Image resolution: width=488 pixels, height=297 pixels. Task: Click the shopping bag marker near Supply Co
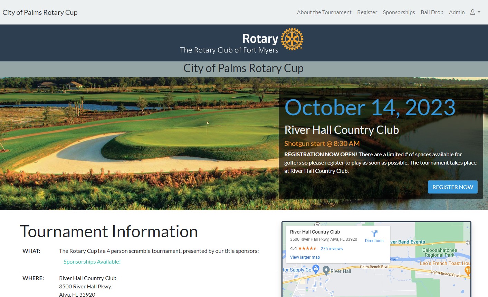coord(316,269)
